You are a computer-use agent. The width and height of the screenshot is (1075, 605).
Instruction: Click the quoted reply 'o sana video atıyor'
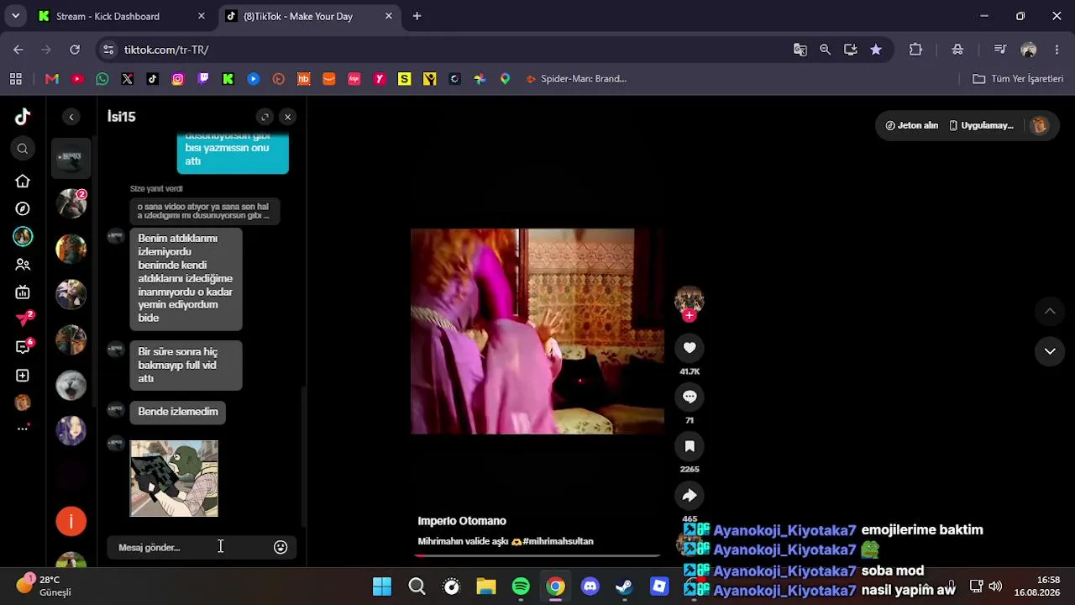(204, 211)
